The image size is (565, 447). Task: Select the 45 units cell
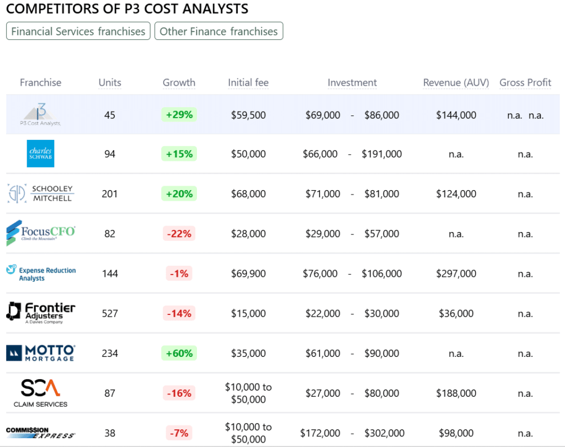[110, 115]
